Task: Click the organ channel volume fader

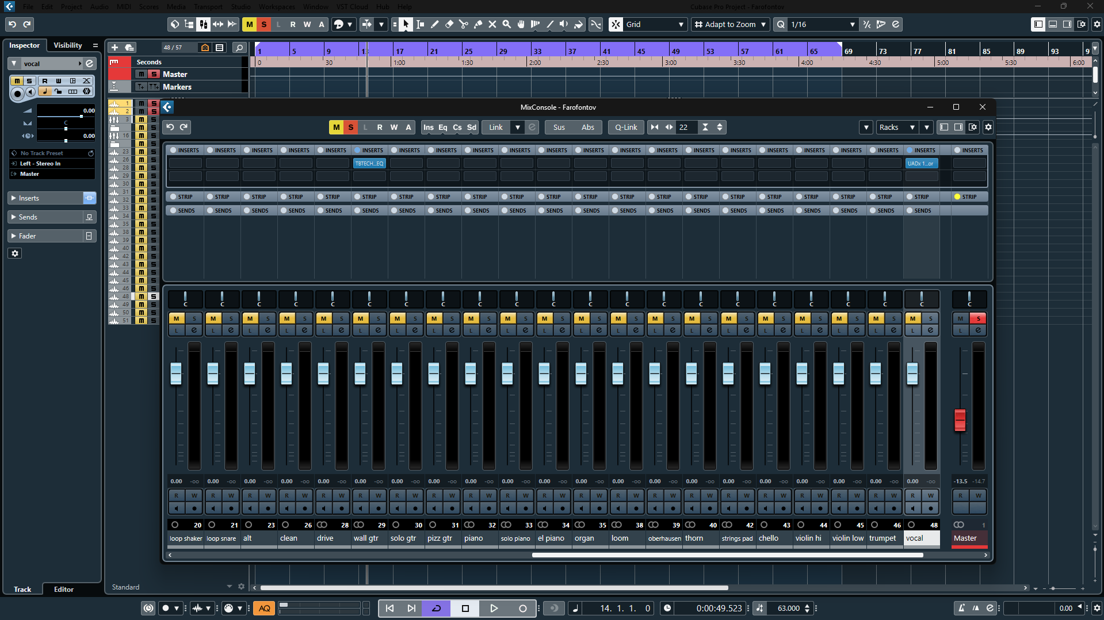Action: coord(581,373)
